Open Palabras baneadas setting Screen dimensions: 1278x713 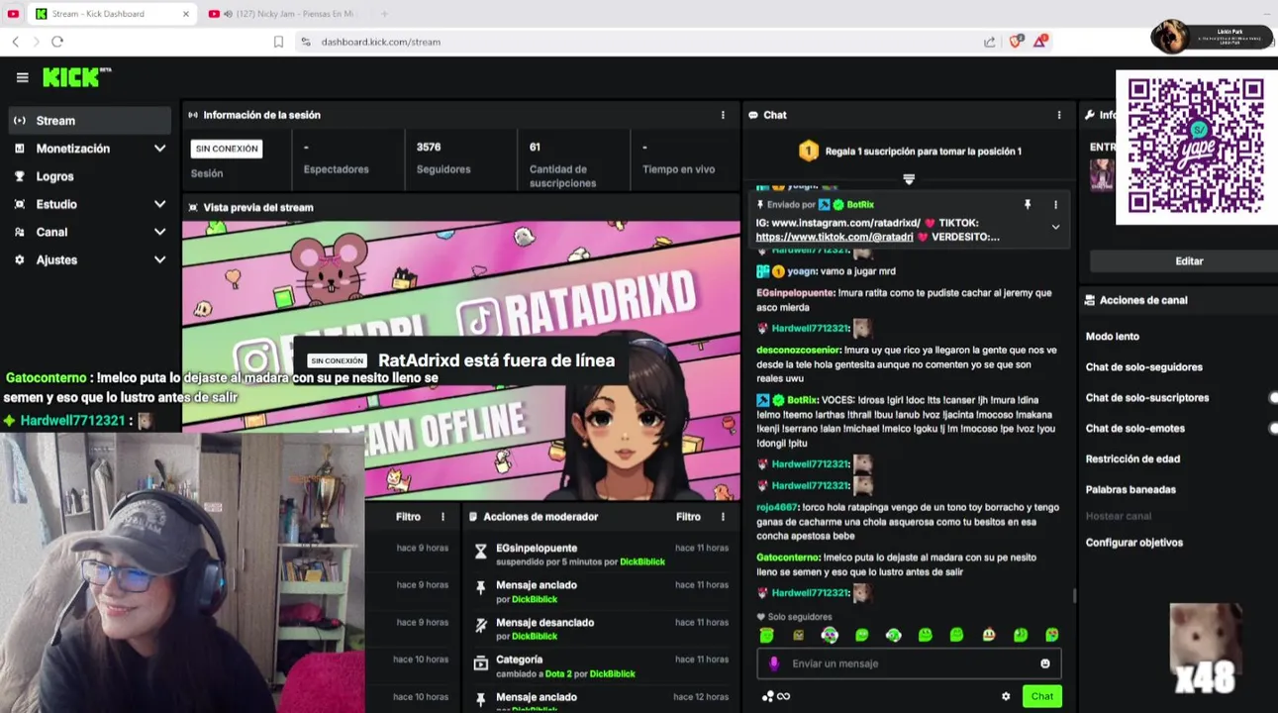(x=1131, y=490)
